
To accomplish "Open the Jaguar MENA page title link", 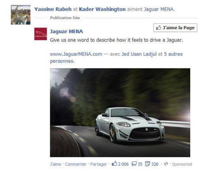I will coord(67,32).
